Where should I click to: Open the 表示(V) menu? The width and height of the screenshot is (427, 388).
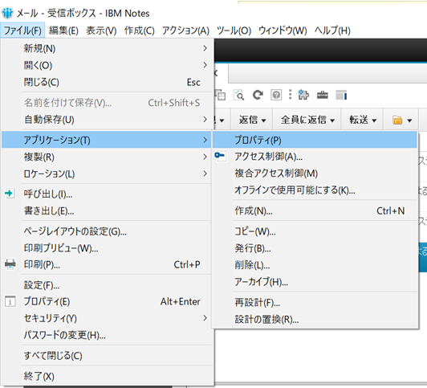point(101,31)
